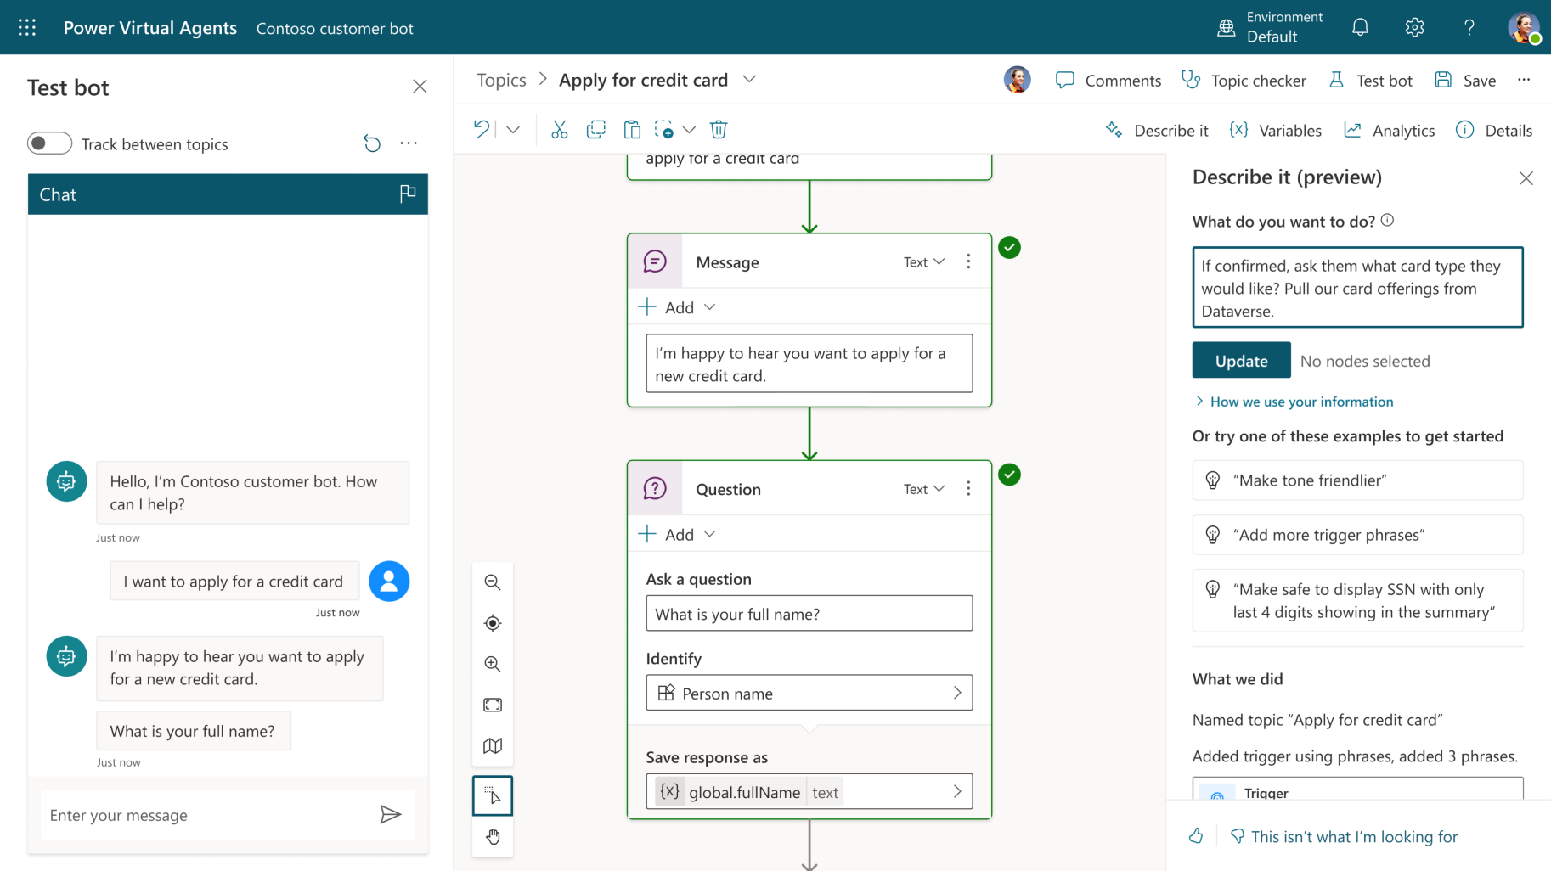
Task: Open the Apply for credit card topic dropdown
Action: pyautogui.click(x=750, y=79)
